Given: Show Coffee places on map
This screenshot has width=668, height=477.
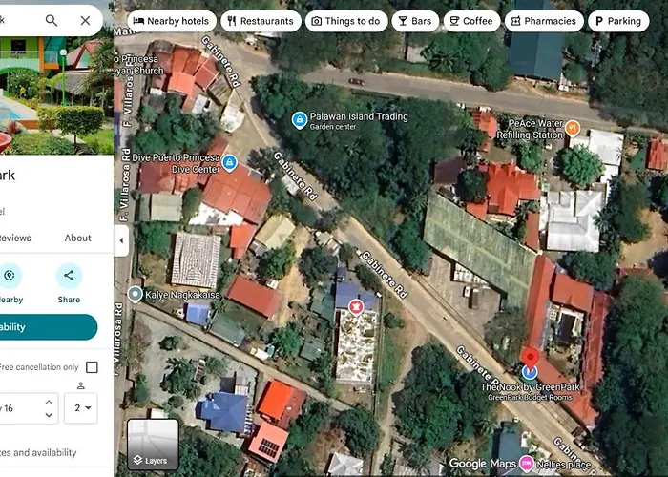Looking at the screenshot, I should [x=471, y=21].
